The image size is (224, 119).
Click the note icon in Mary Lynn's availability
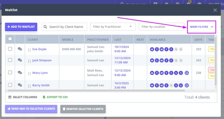tap(187, 73)
